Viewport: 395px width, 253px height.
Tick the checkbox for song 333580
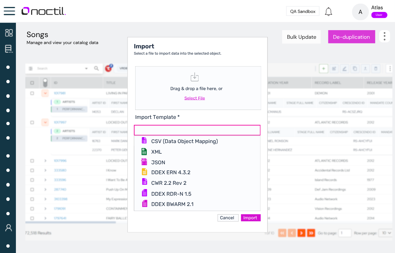click(32, 171)
